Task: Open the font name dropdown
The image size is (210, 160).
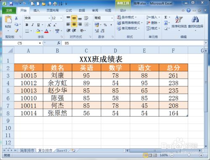Action: (x=49, y=18)
